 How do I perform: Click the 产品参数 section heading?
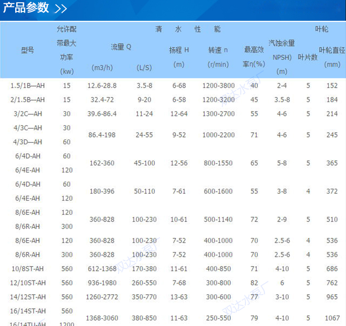[x=26, y=7]
